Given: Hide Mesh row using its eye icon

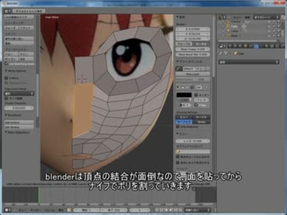Looking at the screenshot, I should (269, 36).
